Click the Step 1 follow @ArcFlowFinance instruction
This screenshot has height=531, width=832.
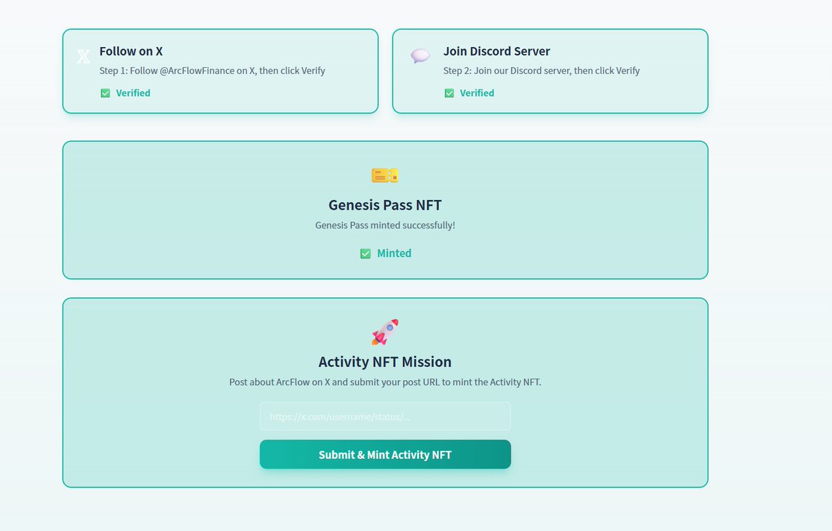212,71
